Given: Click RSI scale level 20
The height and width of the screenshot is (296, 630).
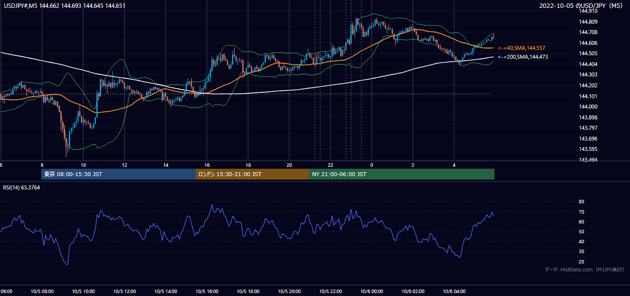Looking at the screenshot, I should click(x=581, y=261).
